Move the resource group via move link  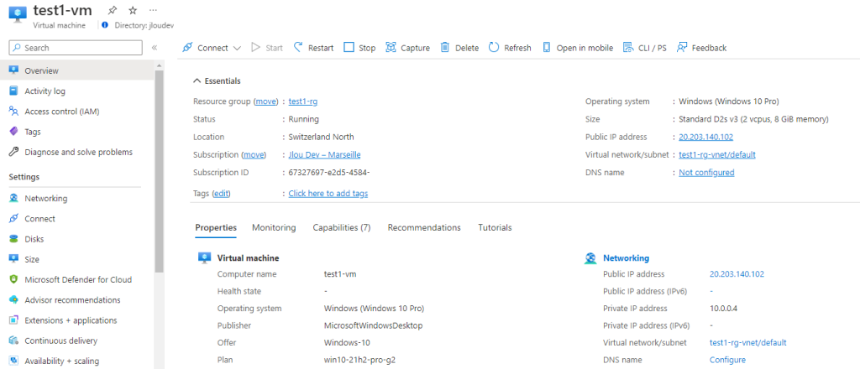pos(265,101)
